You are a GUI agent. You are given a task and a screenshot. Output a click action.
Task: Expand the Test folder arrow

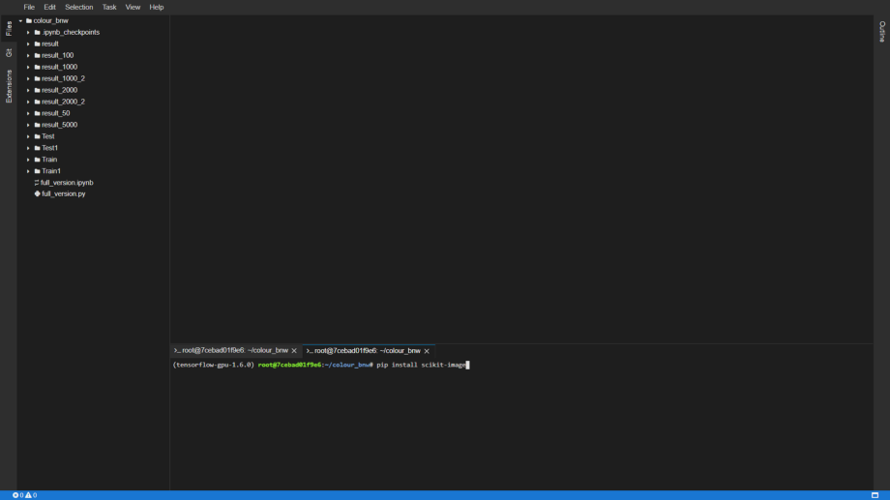tap(28, 136)
